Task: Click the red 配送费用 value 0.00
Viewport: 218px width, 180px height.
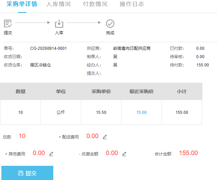Action: pos(92,136)
